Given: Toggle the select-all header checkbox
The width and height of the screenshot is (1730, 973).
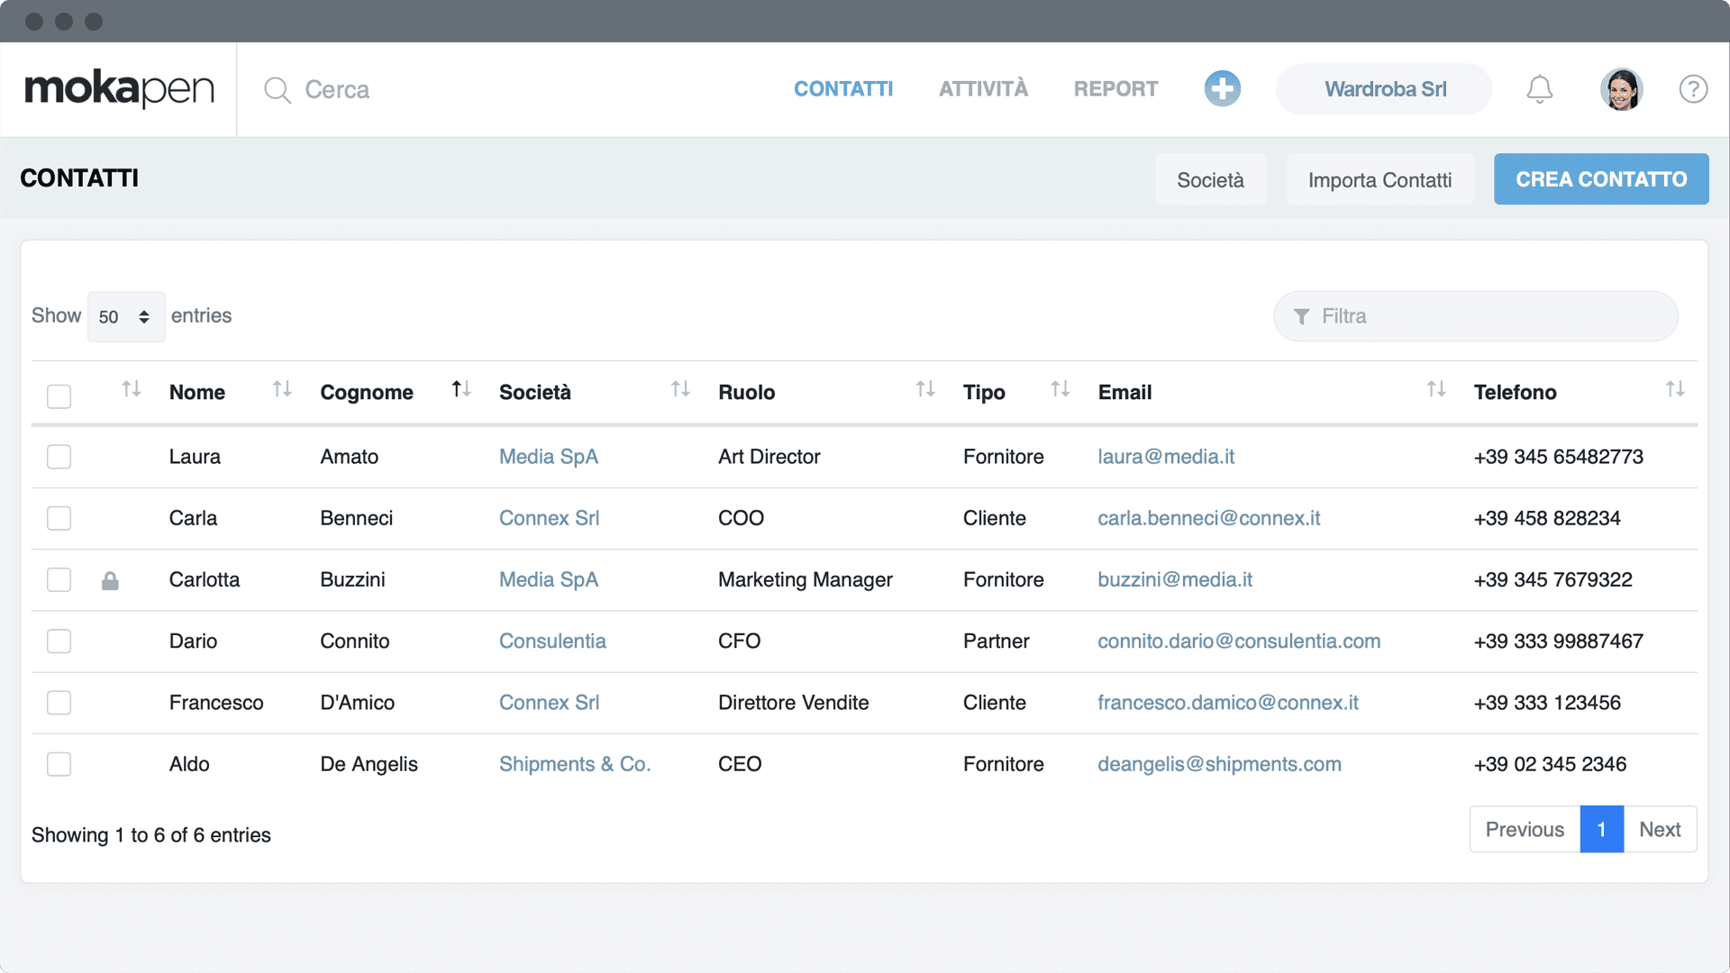Looking at the screenshot, I should [59, 396].
